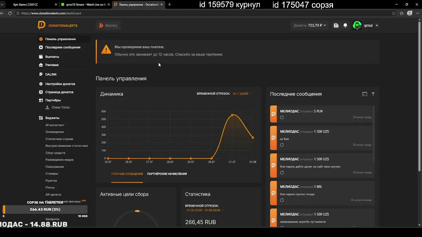Change Статистика date range 01.08.2026 - 01.09.2026
The width and height of the screenshot is (422, 237).
point(205,210)
